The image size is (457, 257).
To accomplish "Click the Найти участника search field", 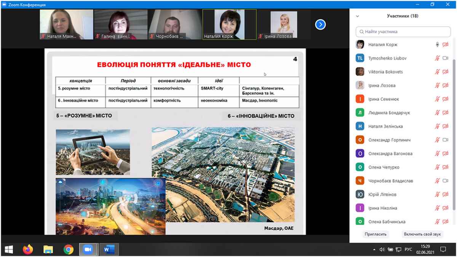I will tap(404, 32).
